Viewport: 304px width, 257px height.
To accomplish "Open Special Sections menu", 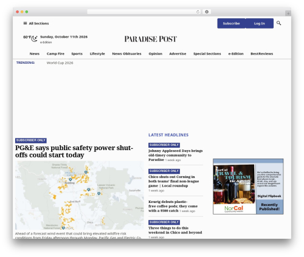I will (207, 53).
